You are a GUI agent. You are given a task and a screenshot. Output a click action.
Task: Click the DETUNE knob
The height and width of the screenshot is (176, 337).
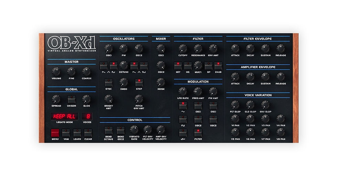coord(123,66)
